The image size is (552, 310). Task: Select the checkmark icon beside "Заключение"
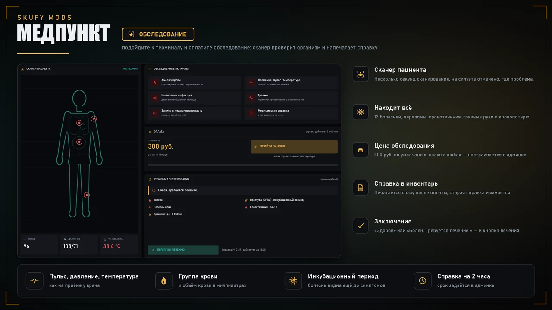361,226
